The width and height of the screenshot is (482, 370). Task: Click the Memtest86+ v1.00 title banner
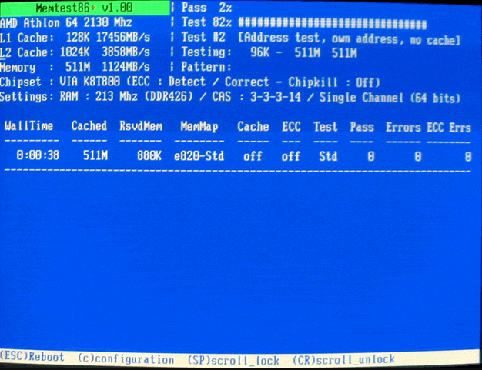click(85, 8)
